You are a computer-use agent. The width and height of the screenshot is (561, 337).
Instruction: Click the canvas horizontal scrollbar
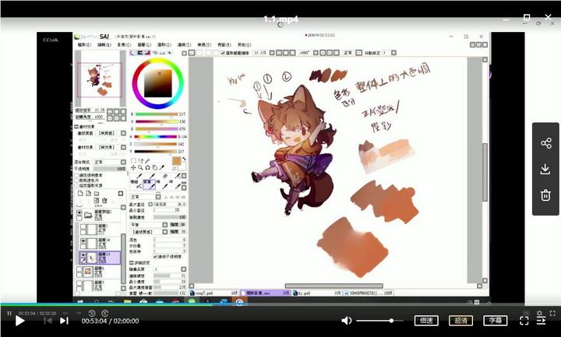click(x=333, y=286)
